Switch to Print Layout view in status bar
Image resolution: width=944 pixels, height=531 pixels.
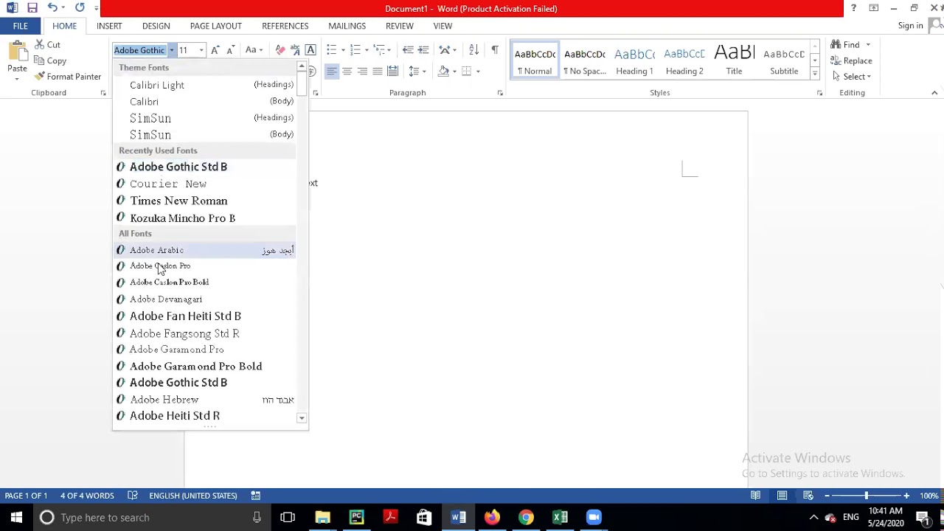point(782,496)
